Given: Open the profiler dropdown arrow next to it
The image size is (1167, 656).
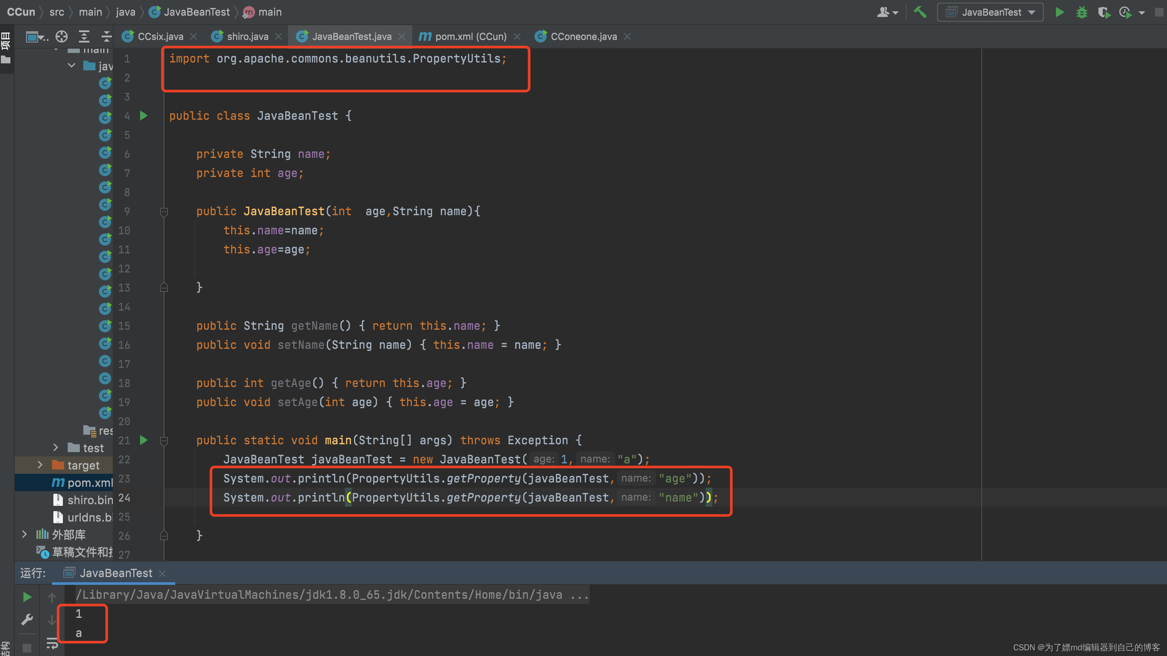Looking at the screenshot, I should 1142,13.
